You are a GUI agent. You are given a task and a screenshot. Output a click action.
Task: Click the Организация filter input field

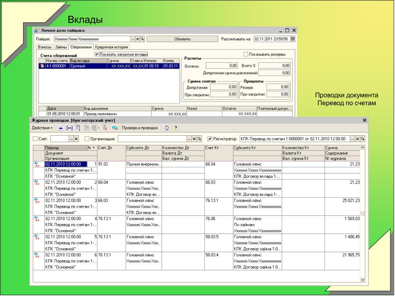click(x=152, y=139)
